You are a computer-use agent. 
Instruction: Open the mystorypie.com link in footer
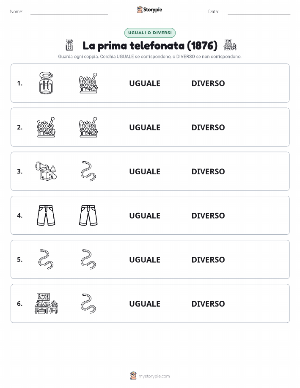coord(154,376)
